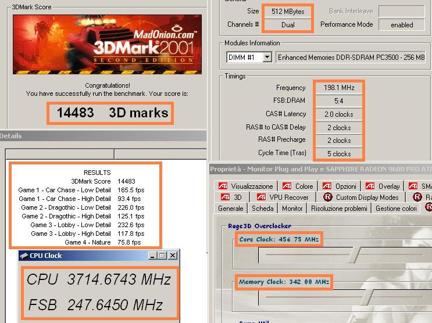Open Custom Display Modes tab
This screenshot has width=432, height=323.
361,198
